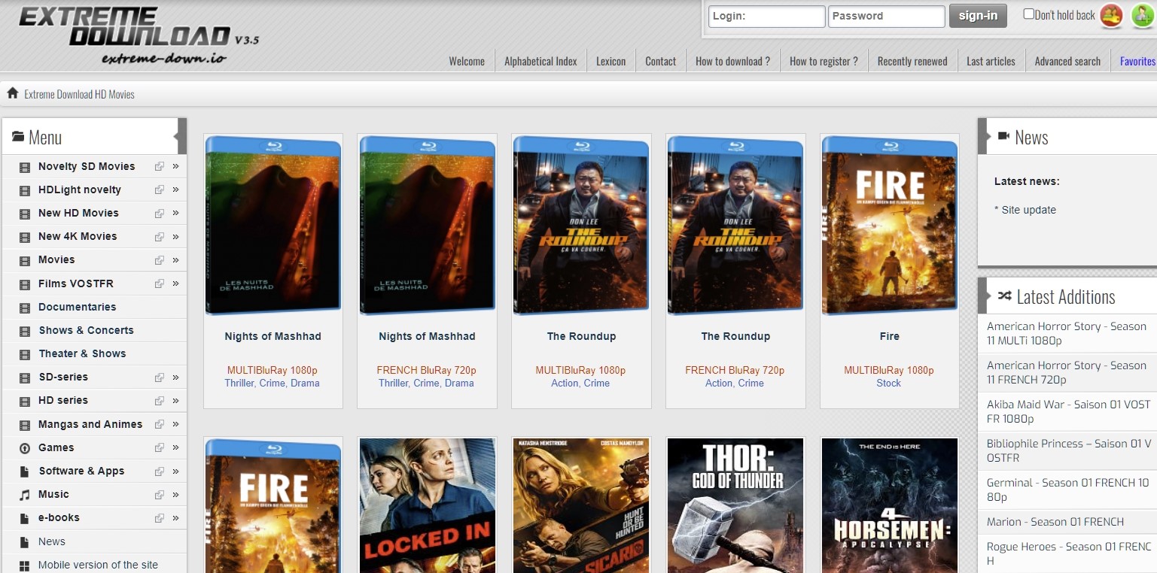Open the Lexicon nav item

610,62
